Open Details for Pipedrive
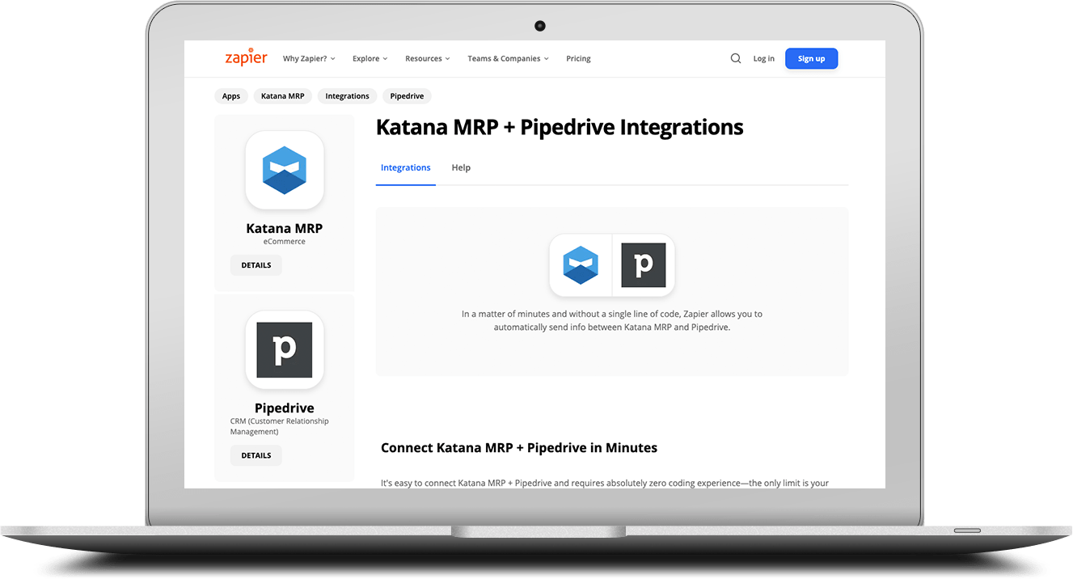 pos(256,455)
